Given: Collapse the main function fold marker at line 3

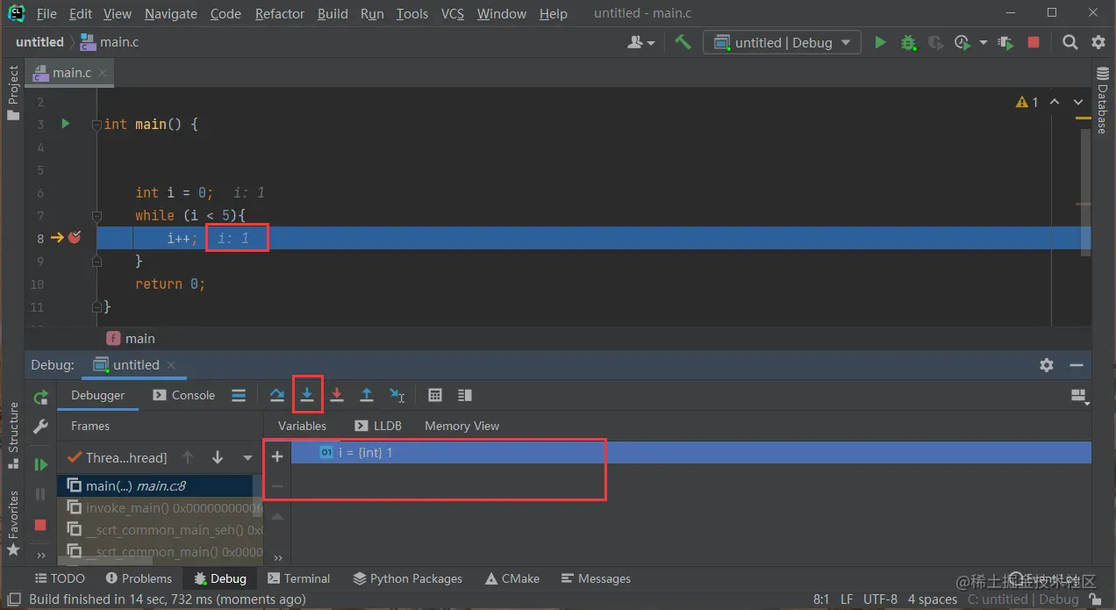Looking at the screenshot, I should point(97,125).
